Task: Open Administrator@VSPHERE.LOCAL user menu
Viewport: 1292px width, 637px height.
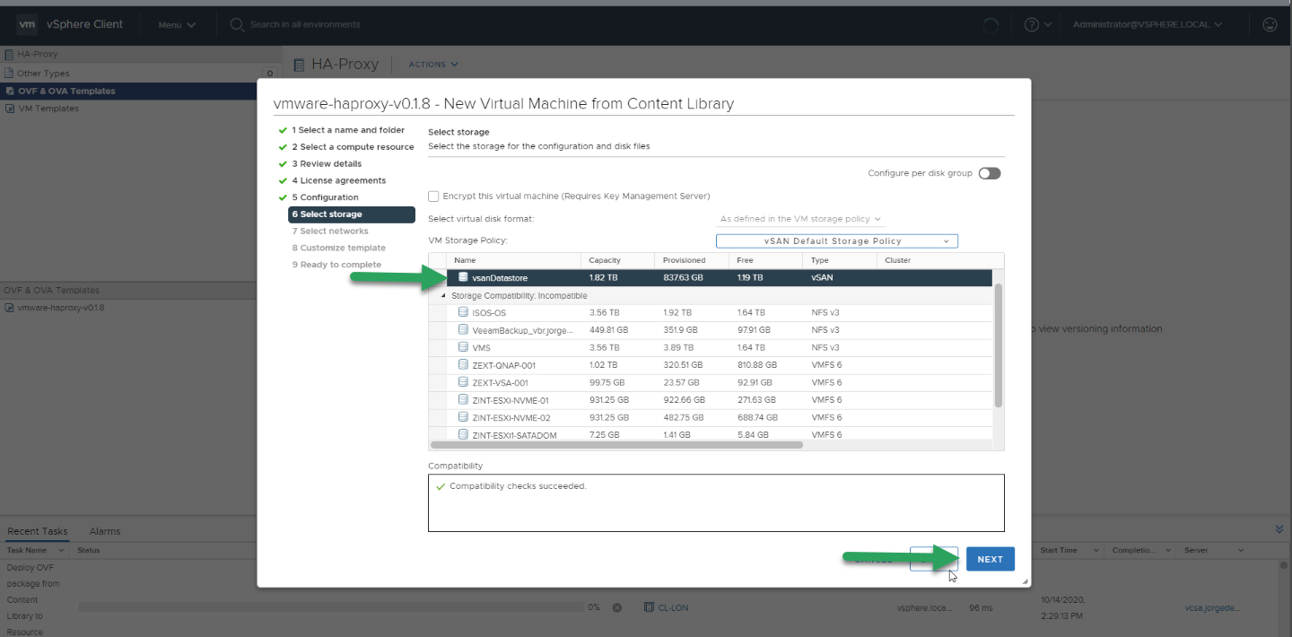Action: click(x=1147, y=24)
